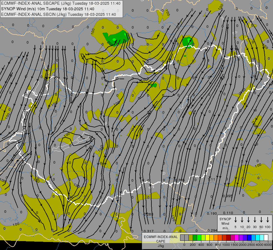This screenshot has height=250, width=273.
Task: Click the 400 tick label on CAPE scale
Action: (201, 245)
